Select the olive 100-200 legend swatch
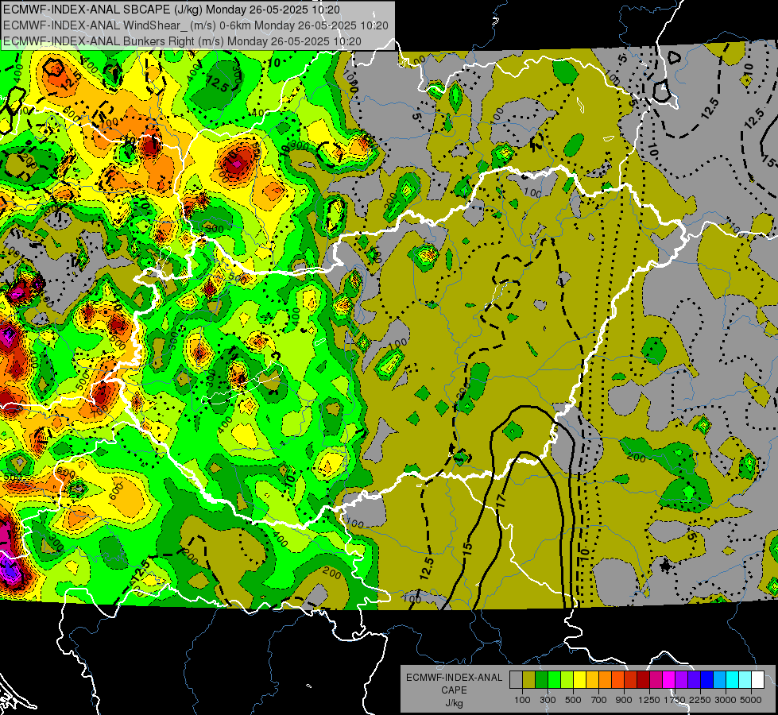 [529, 680]
